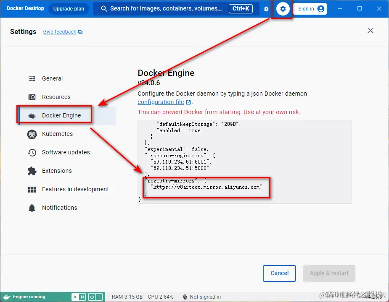Image resolution: width=389 pixels, height=302 pixels.
Task: Click the CPU 2.64% status text
Action: [x=161, y=297]
